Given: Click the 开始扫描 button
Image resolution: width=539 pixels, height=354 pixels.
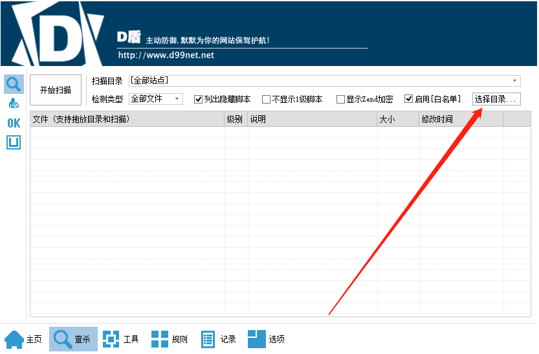Looking at the screenshot, I should click(56, 90).
